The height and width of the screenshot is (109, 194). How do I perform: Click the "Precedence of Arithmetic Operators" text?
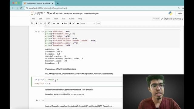click(x=61, y=69)
